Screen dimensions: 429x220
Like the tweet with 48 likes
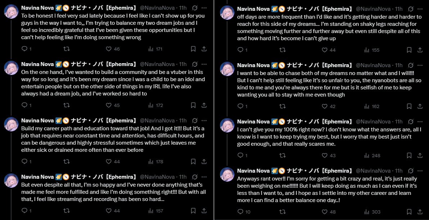(x=325, y=212)
